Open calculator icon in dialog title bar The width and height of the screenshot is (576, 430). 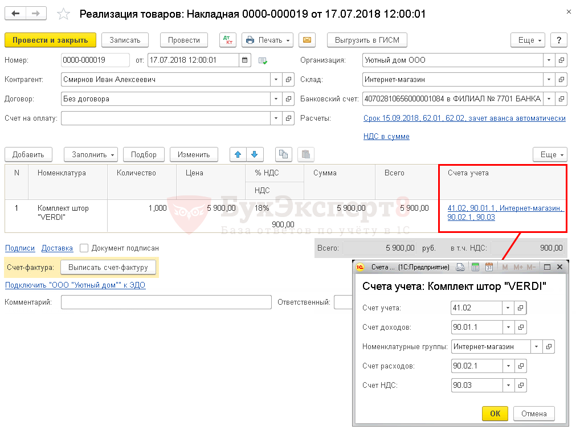(475, 267)
